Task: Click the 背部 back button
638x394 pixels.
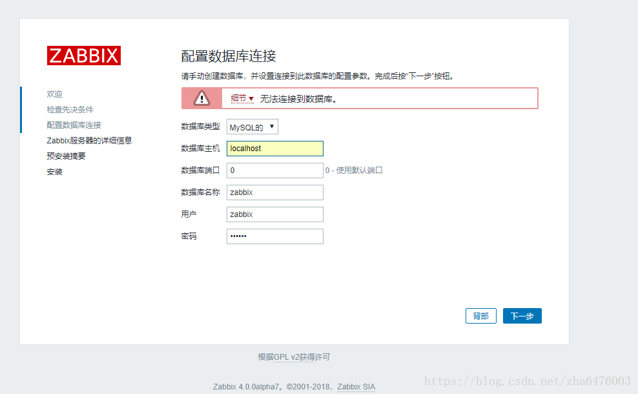Action: (x=481, y=316)
